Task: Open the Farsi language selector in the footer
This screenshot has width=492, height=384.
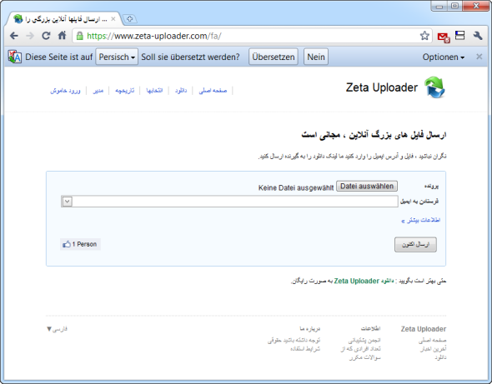Action: [x=57, y=329]
